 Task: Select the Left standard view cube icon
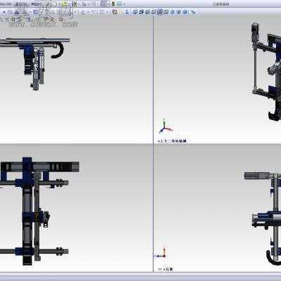point(147,12)
